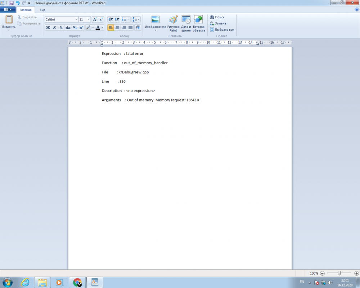
Task: Start a bulleted list
Action: tap(124, 19)
